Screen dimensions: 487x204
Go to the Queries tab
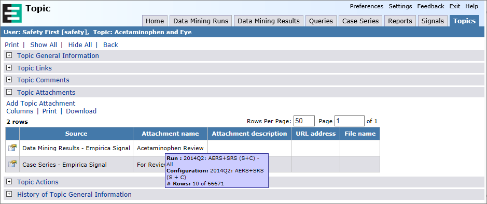[x=321, y=21]
